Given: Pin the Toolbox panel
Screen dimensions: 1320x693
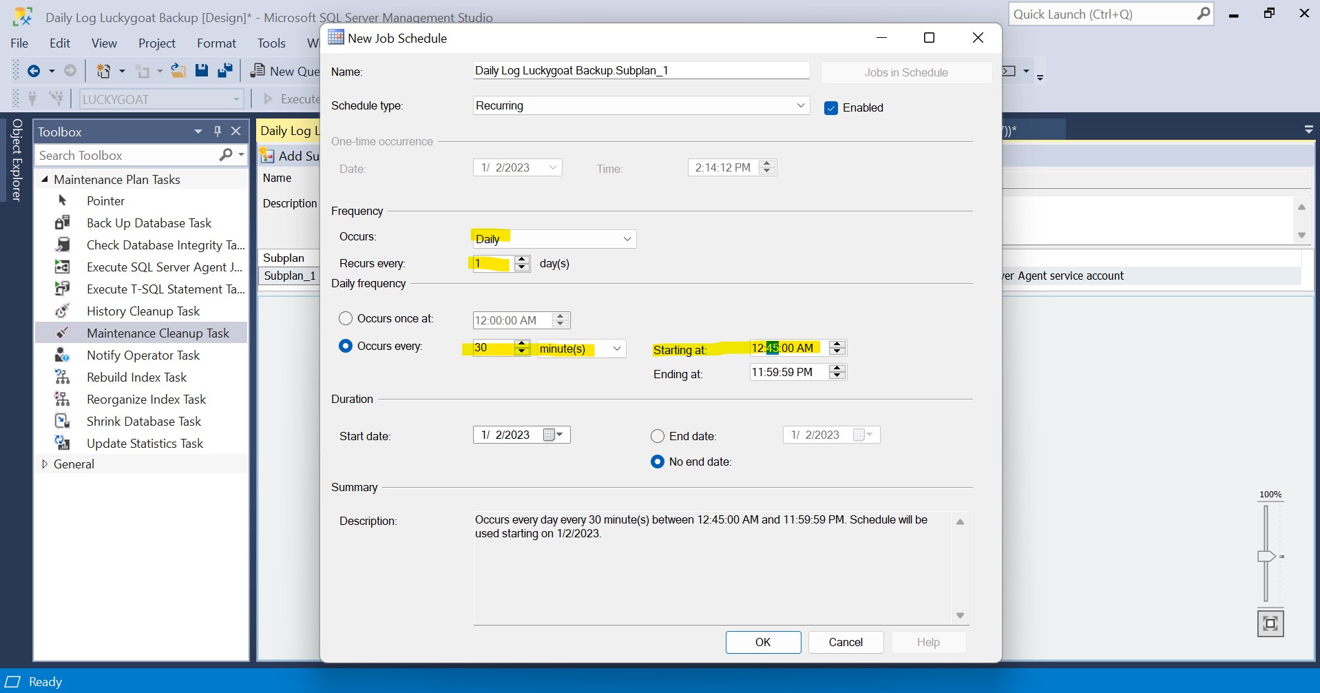Looking at the screenshot, I should (x=218, y=131).
